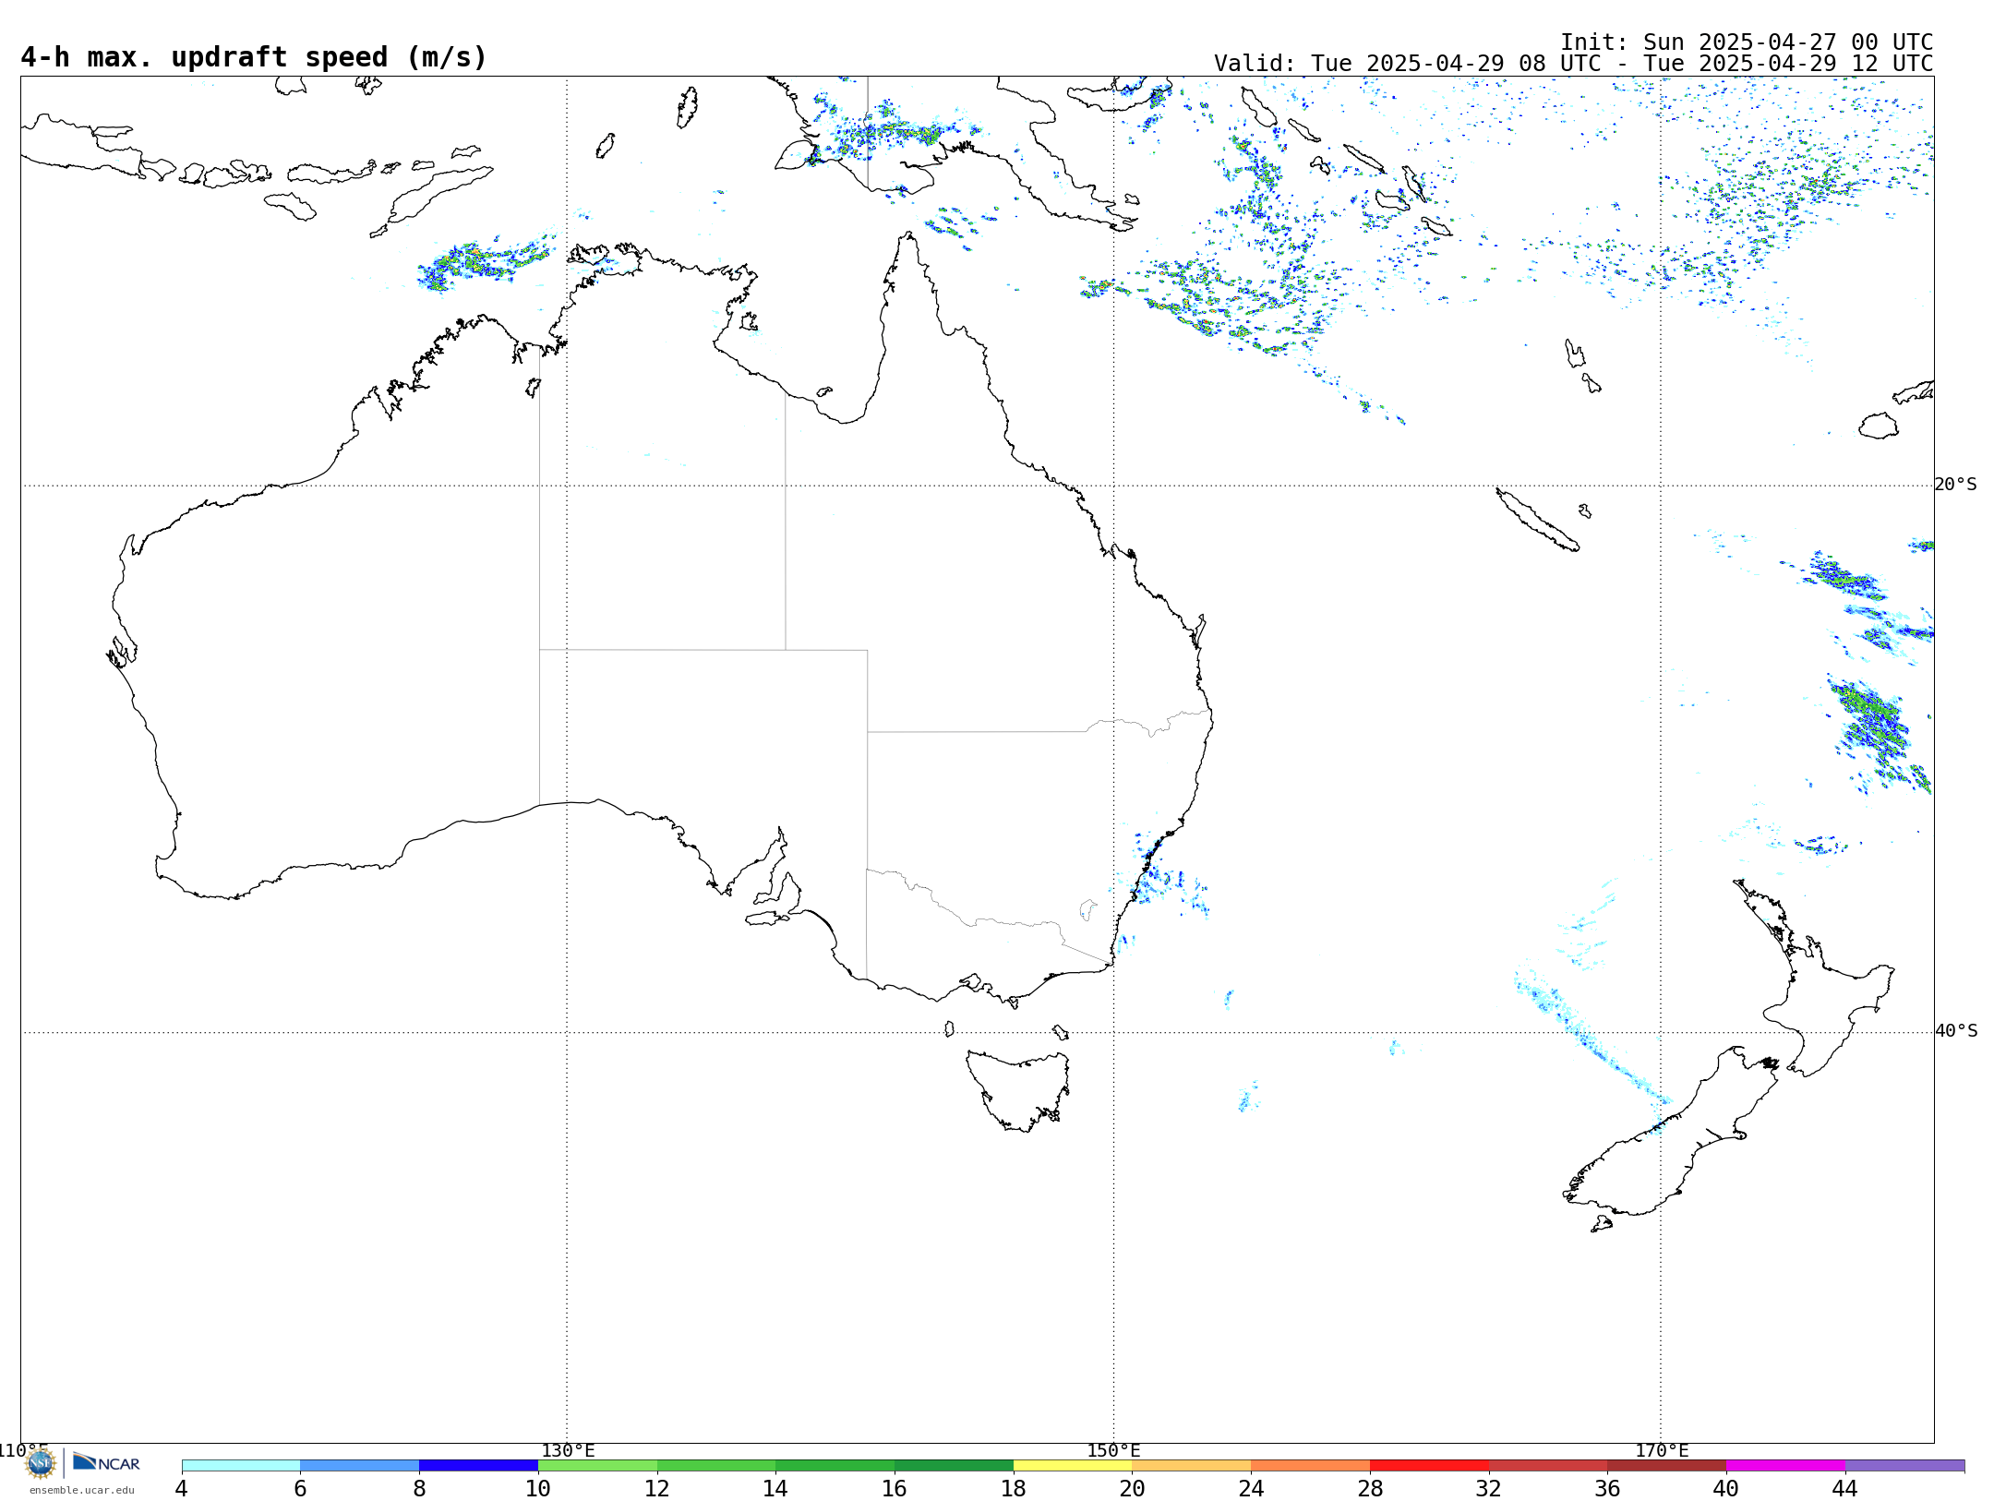This screenshot has height=1501, width=1994.
Task: Select the purple above-44 m/s swatch
Action: coord(1904,1465)
